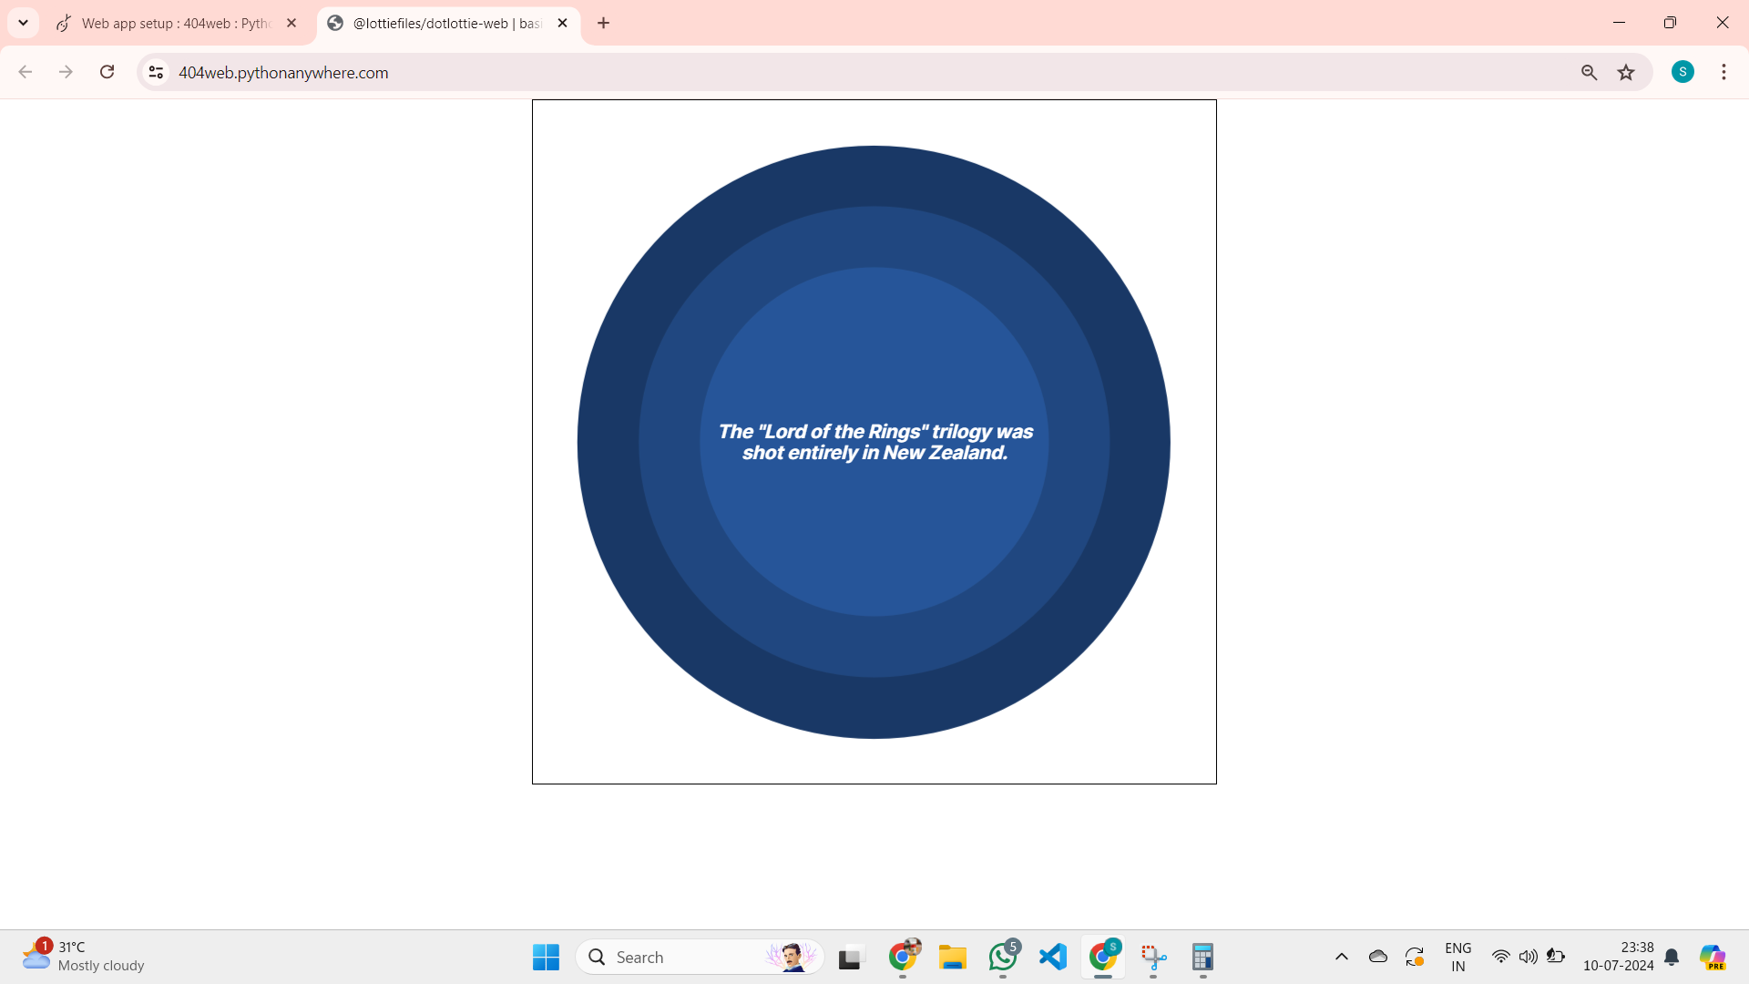Click the Lord of the Rings fact text
The width and height of the screenshot is (1749, 984).
click(874, 442)
